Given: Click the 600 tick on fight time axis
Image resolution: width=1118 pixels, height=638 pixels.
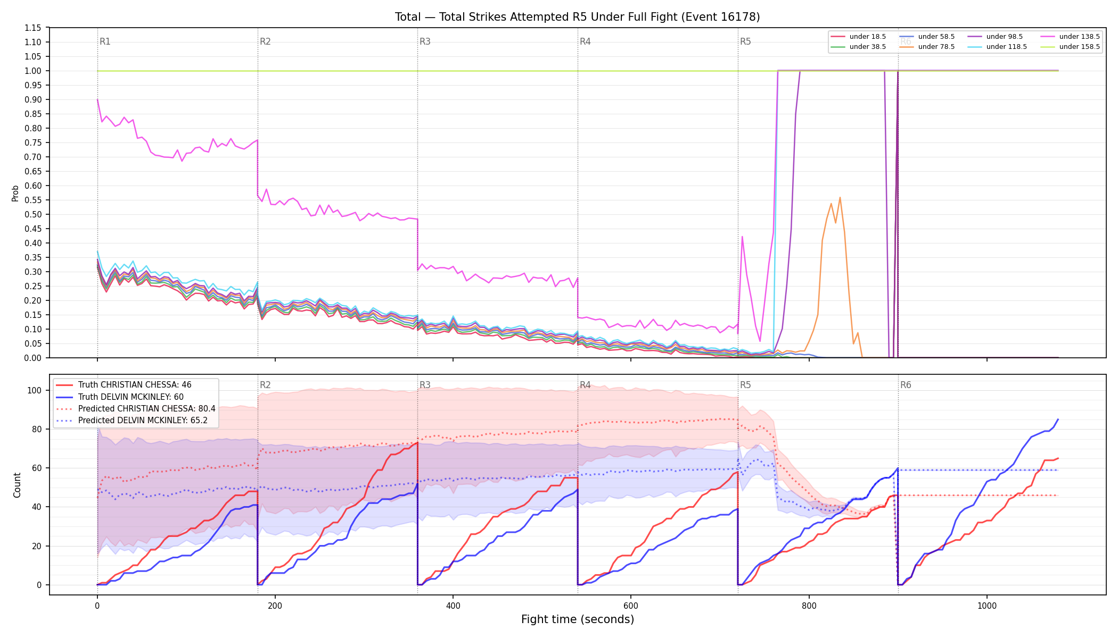Looking at the screenshot, I should tap(631, 606).
